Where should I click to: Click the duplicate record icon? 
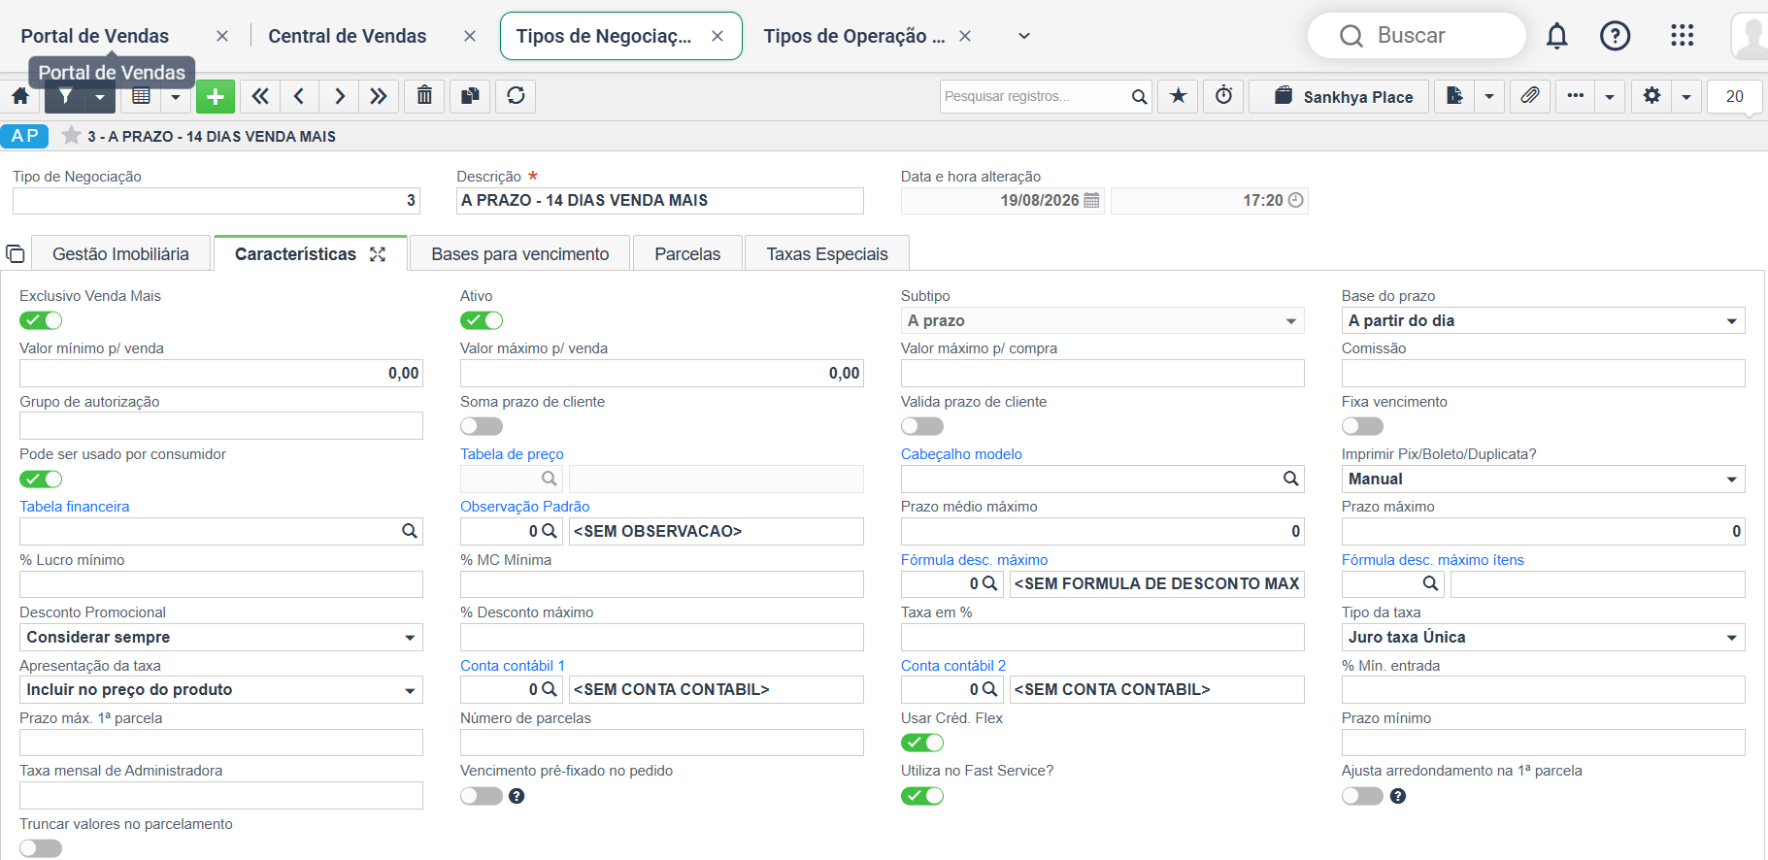click(470, 96)
